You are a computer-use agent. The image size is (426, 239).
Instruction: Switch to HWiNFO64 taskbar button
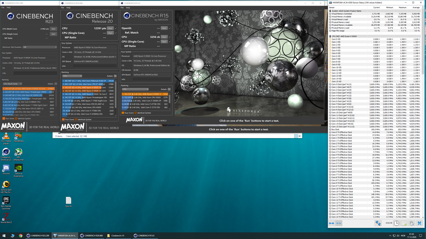point(65,236)
